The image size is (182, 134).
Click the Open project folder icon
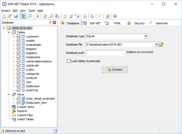coord(10,16)
